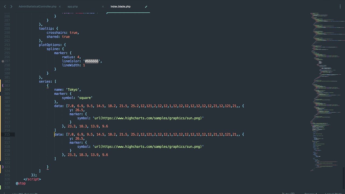Image resolution: width=345 pixels, height=194 pixels.
Task: Click the highlighted #666666 color value
Action: pyautogui.click(x=92, y=61)
